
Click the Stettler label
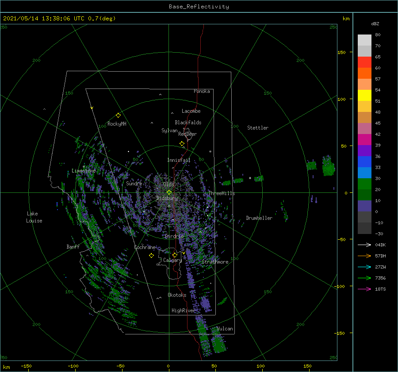coord(258,128)
